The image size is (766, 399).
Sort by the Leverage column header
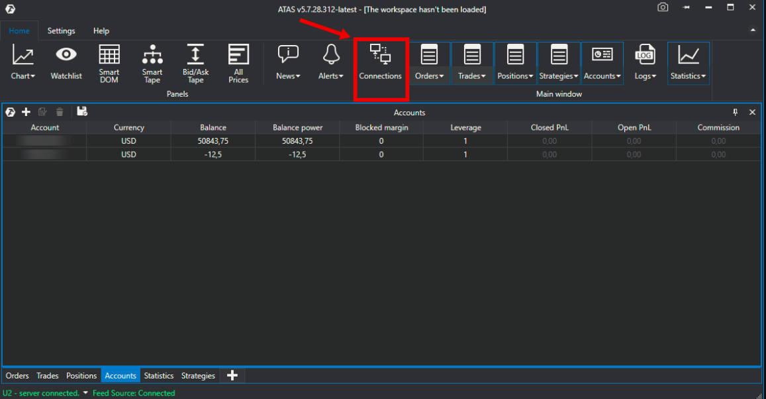[465, 128]
